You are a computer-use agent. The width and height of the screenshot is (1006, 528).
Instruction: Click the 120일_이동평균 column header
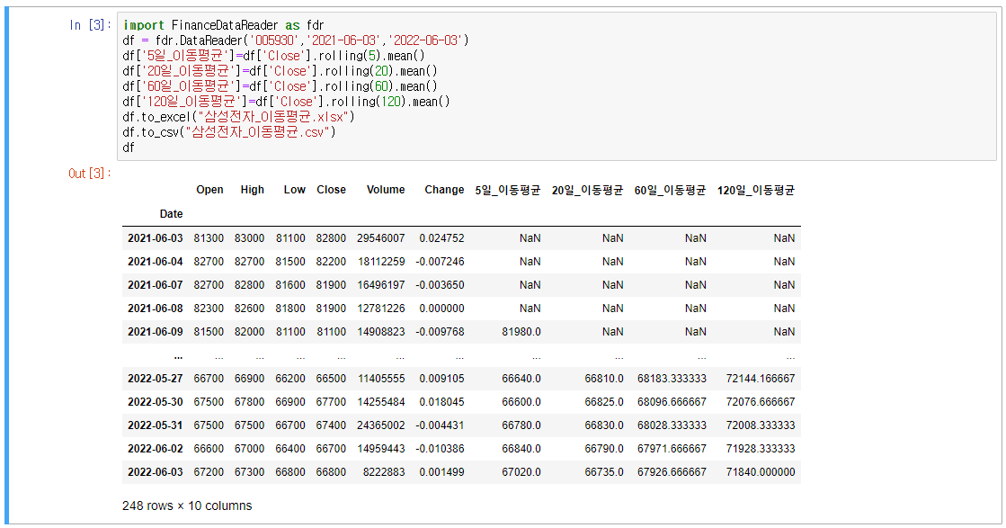point(756,190)
